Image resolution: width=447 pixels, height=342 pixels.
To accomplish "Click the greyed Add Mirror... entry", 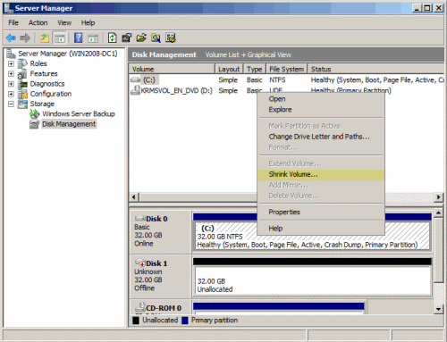I will point(321,185).
